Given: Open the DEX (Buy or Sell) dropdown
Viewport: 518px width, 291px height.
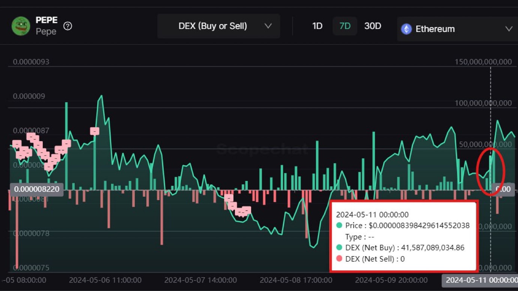Looking at the screenshot, I should [218, 26].
